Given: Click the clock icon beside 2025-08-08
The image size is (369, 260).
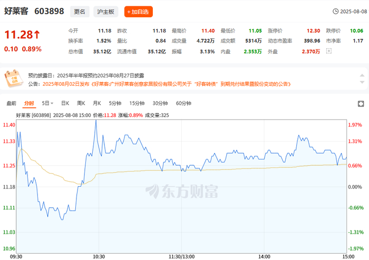Looking at the screenshot, I should (x=335, y=11).
